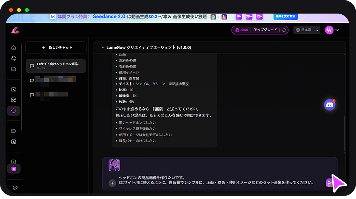Click the May 29 date label
This screenshot has width=356, height=199.
coord(41,68)
